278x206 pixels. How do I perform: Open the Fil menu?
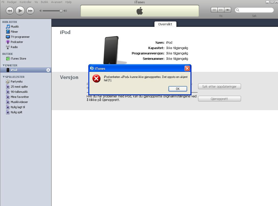3,2
